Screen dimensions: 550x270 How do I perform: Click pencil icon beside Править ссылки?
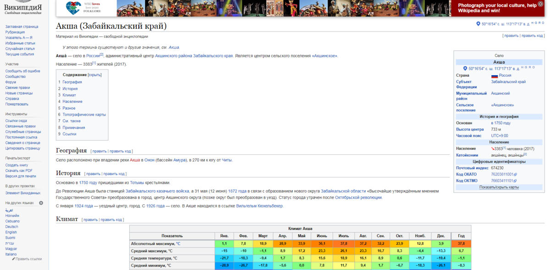click(13, 259)
